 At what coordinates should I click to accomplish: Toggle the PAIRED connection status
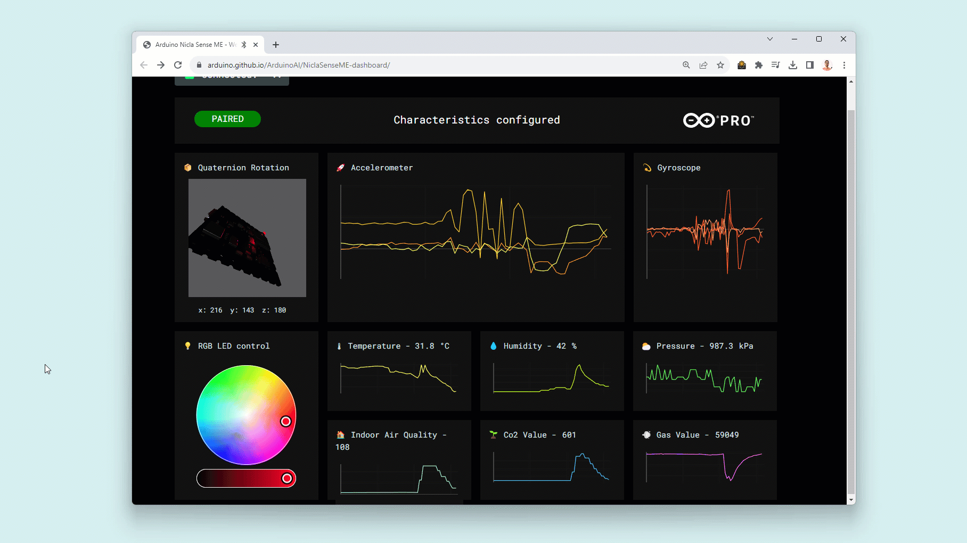pos(227,119)
